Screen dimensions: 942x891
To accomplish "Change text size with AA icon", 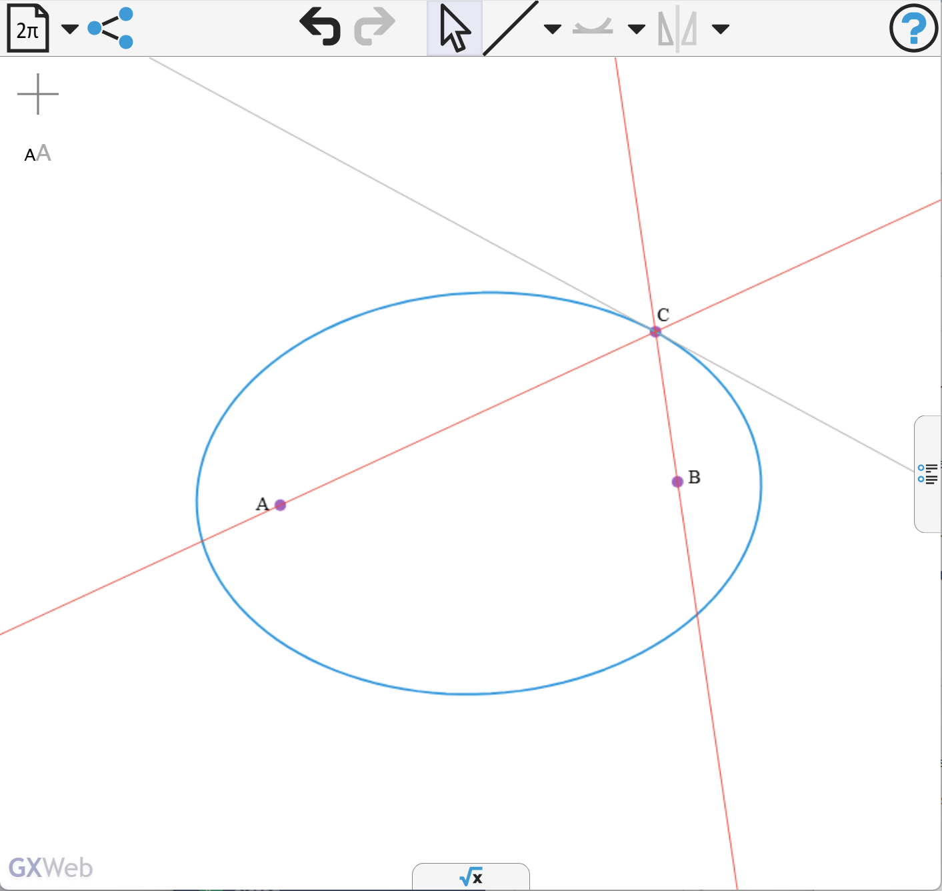I will coord(38,153).
